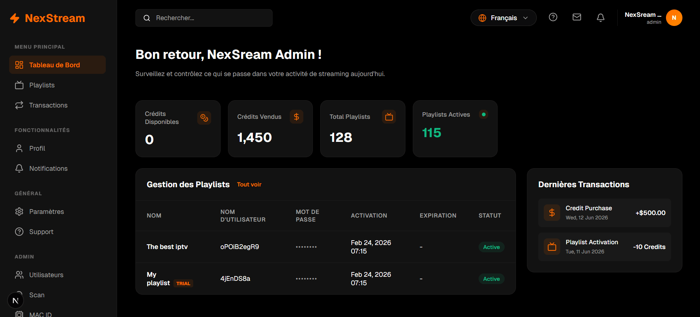Click the orange N user avatar
Screen dimensions: 700x317
(674, 18)
